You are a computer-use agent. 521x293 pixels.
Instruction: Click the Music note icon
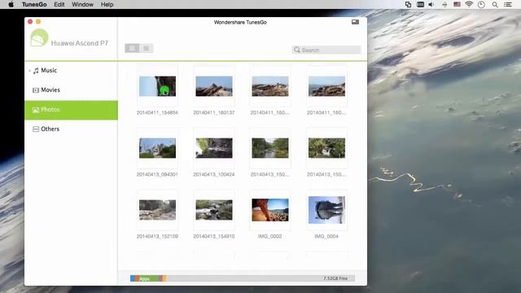[36, 71]
